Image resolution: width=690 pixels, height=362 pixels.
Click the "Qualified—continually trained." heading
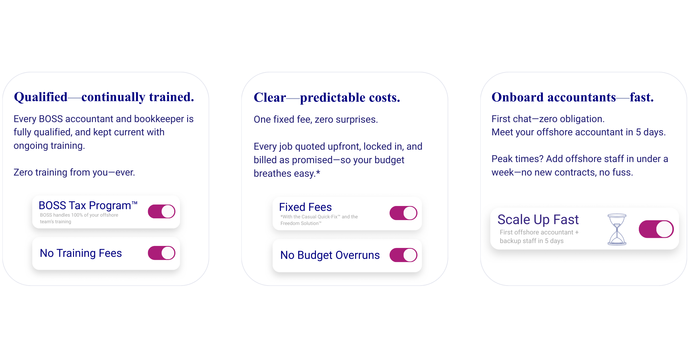click(x=104, y=97)
